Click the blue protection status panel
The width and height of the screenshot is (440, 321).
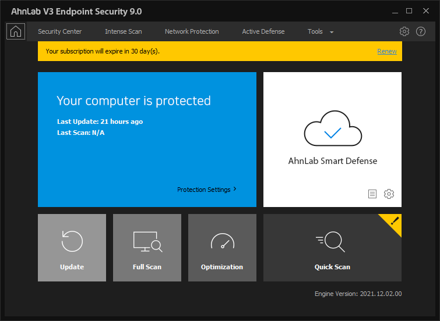click(147, 151)
